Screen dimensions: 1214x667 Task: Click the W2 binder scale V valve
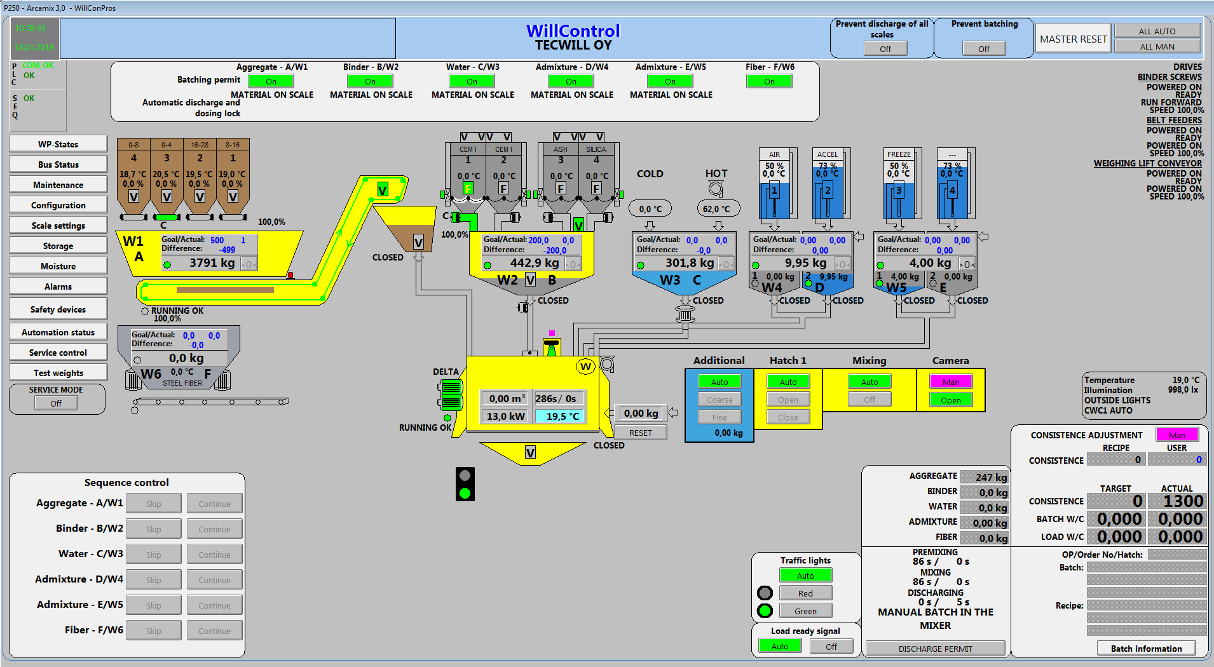530,280
